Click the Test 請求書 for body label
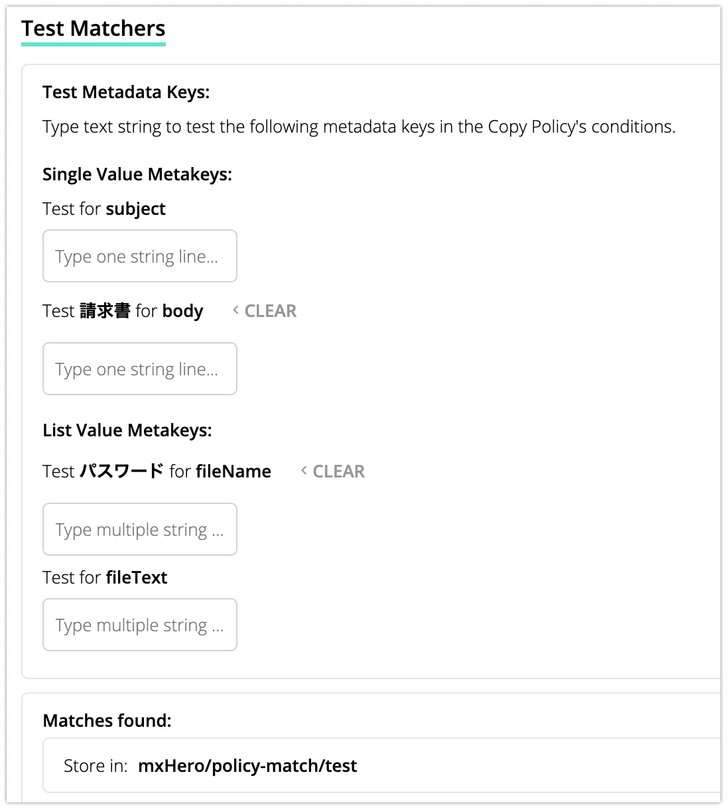Image resolution: width=727 pixels, height=809 pixels. tap(123, 311)
